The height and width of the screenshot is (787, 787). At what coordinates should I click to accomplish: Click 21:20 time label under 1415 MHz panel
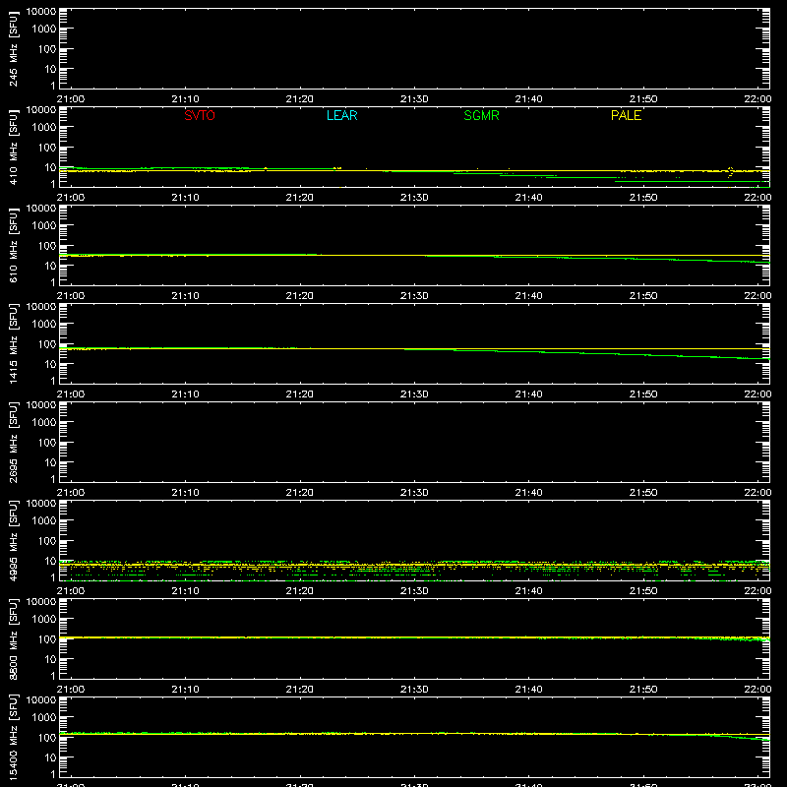[x=300, y=394]
